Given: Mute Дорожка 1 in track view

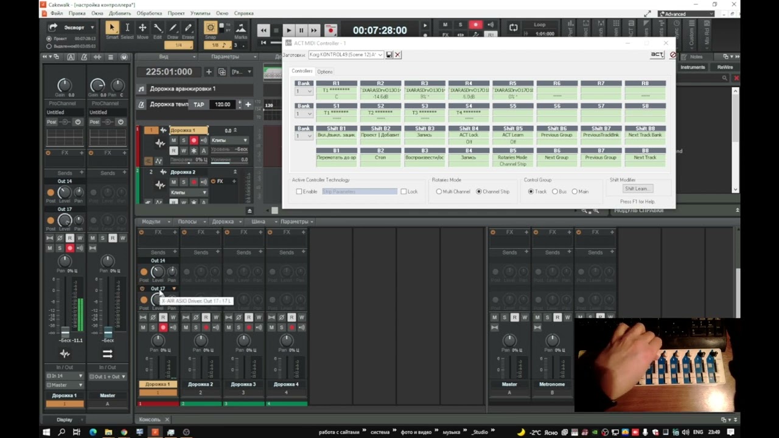Looking at the screenshot, I should click(x=173, y=141).
